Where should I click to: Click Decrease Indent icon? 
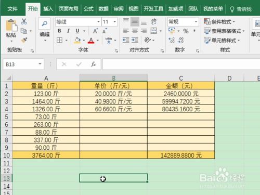click(126, 40)
